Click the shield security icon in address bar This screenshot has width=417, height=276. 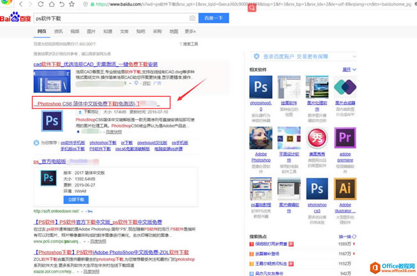pyautogui.click(x=86, y=4)
